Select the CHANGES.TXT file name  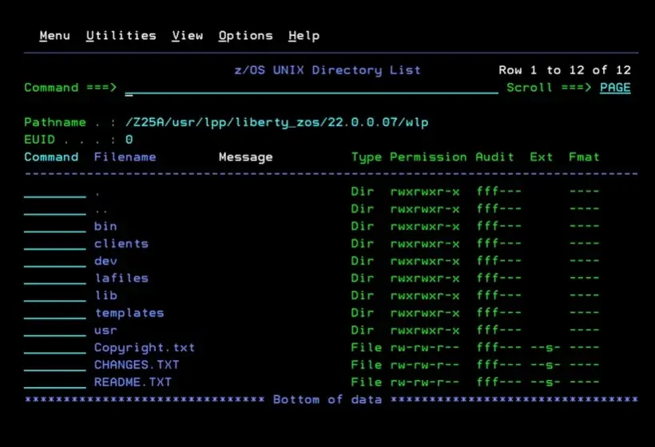(x=137, y=365)
